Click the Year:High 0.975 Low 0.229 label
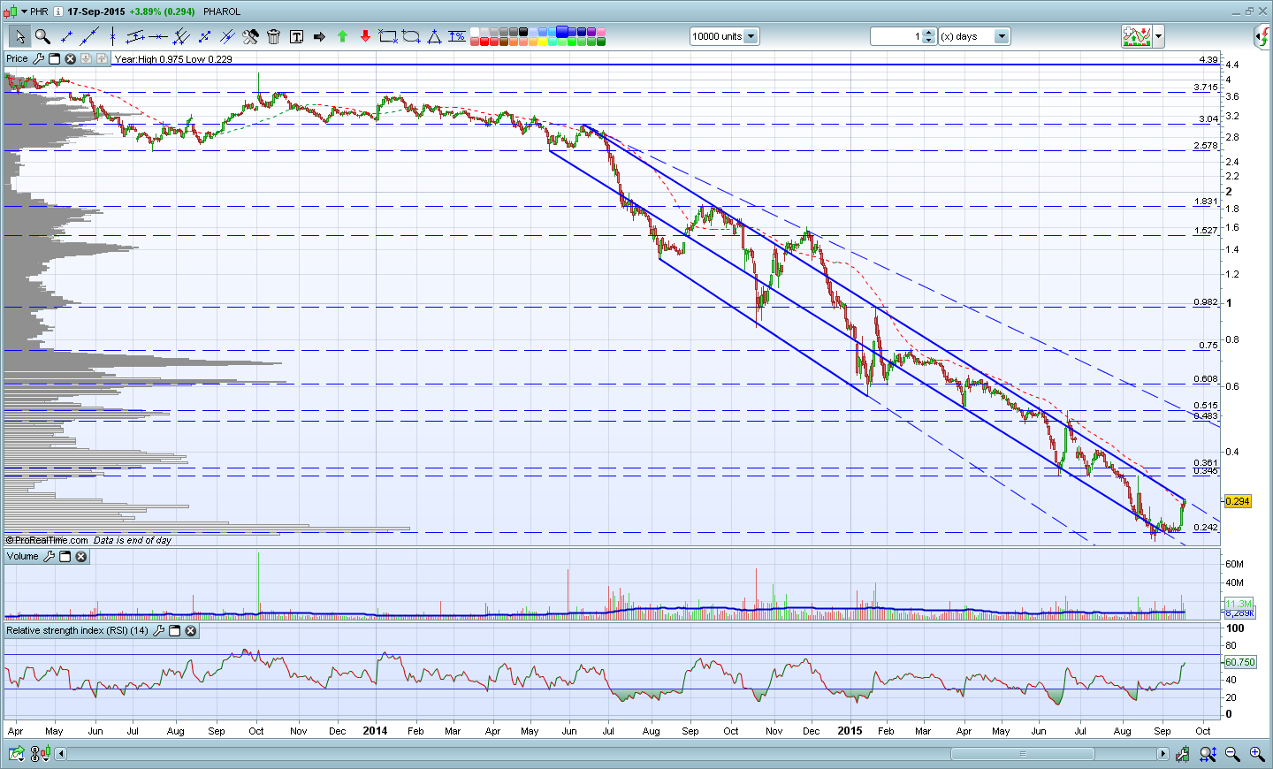This screenshot has height=769, width=1273. point(173,59)
